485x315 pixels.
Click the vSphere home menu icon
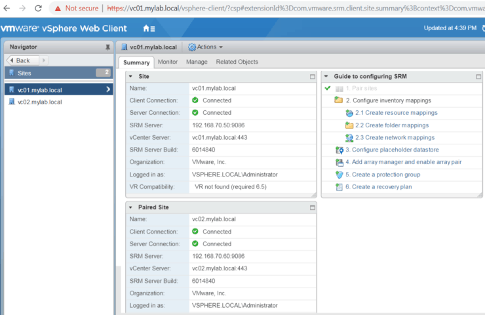click(148, 29)
